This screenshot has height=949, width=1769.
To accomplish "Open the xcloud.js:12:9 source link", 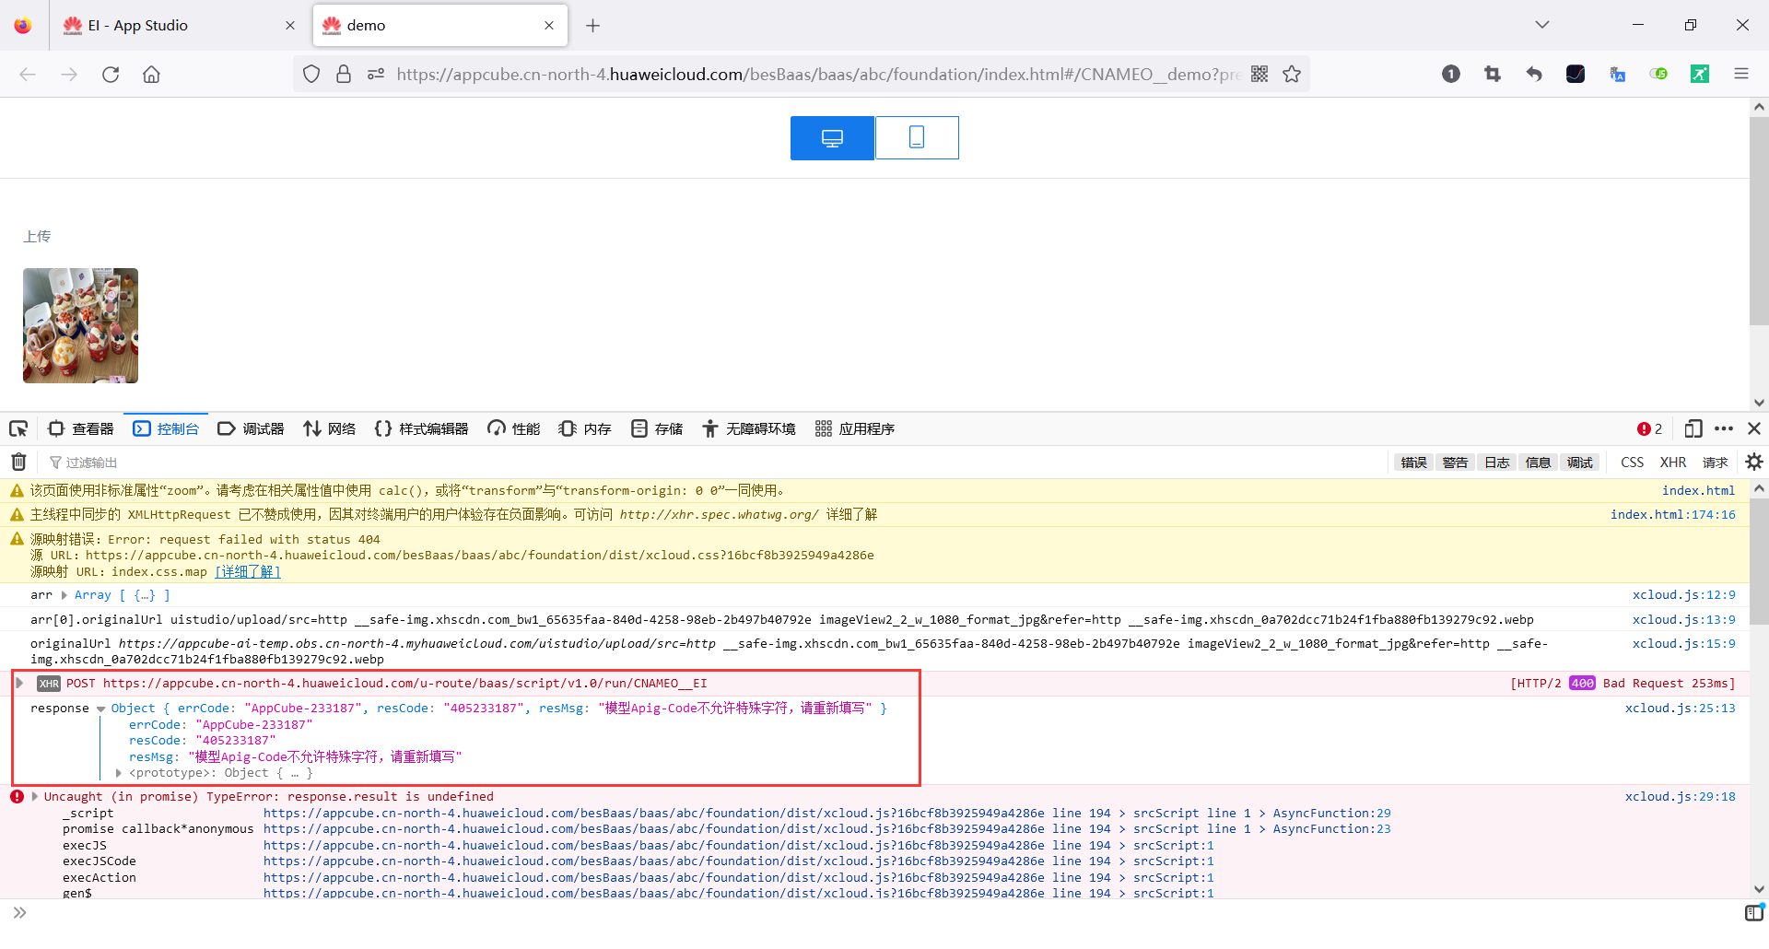I will click(x=1683, y=595).
